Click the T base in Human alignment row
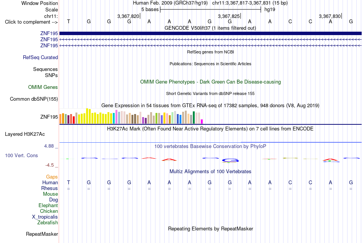The width and height of the screenshot is (362, 243). [68, 182]
